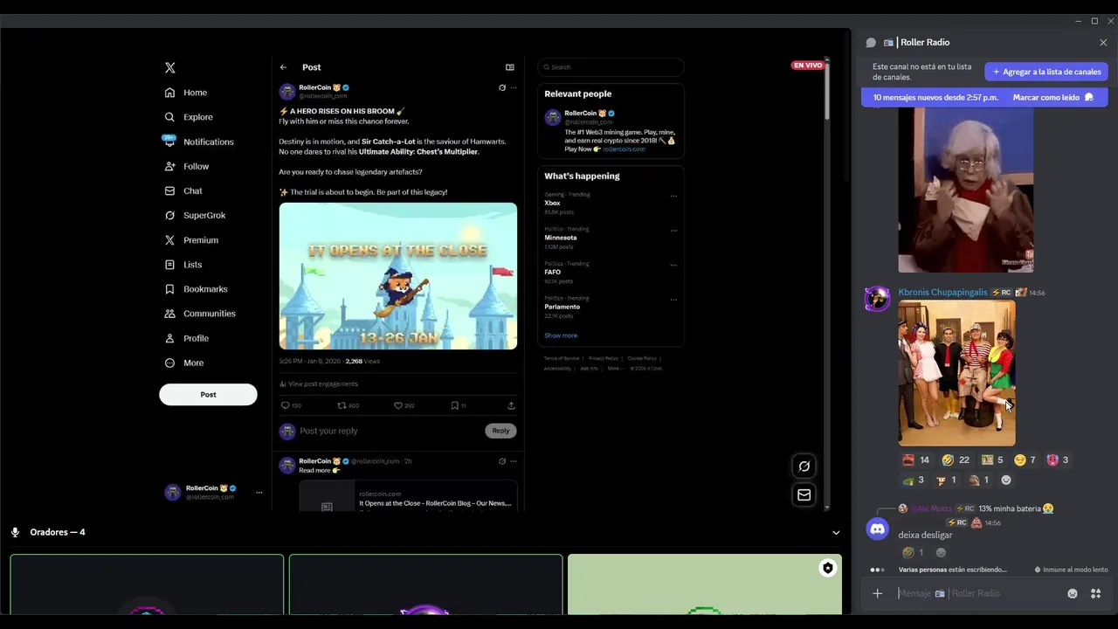Click Kbronis Chupapingalis username
The image size is (1118, 629).
coord(942,293)
